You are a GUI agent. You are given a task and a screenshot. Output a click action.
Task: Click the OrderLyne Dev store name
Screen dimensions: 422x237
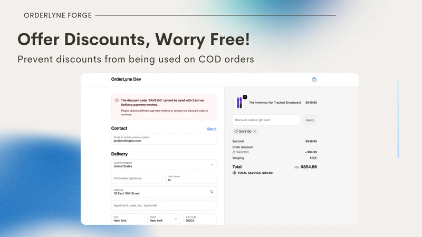pyautogui.click(x=126, y=80)
